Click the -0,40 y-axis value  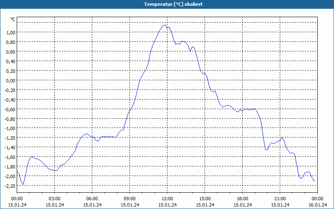pos(10,99)
